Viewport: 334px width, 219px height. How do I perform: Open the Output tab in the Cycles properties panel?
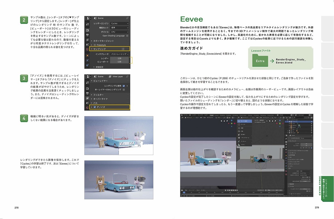click(87, 35)
